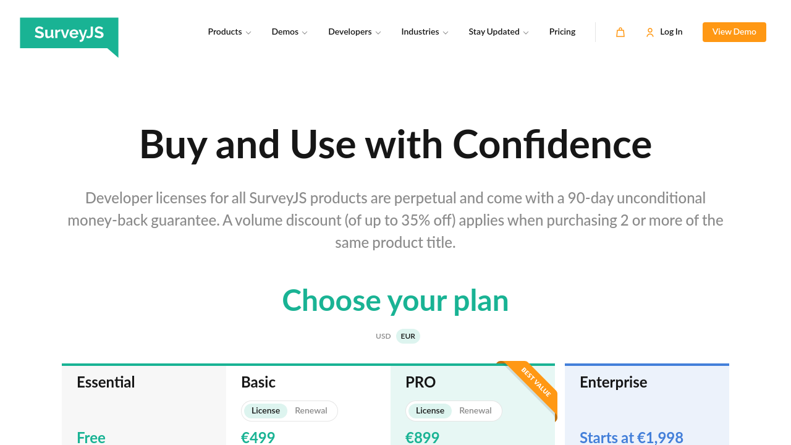This screenshot has height=445, width=791.
Task: Select Renewal for PRO plan
Action: coord(475,411)
